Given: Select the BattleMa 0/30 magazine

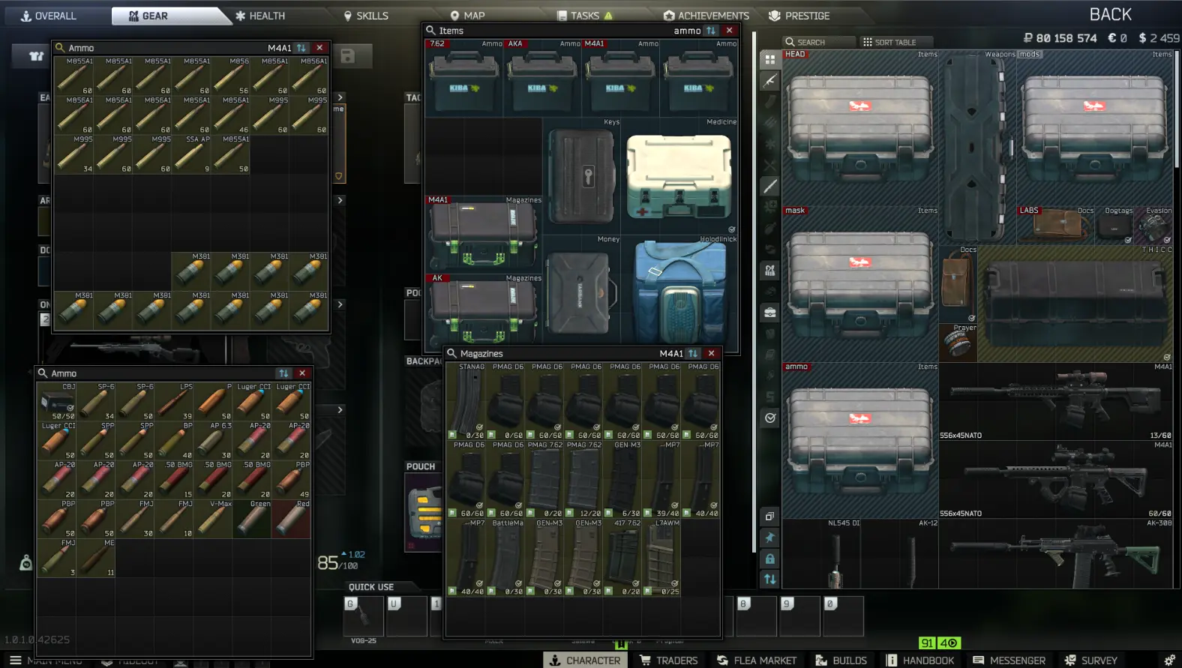Looking at the screenshot, I should [505, 557].
